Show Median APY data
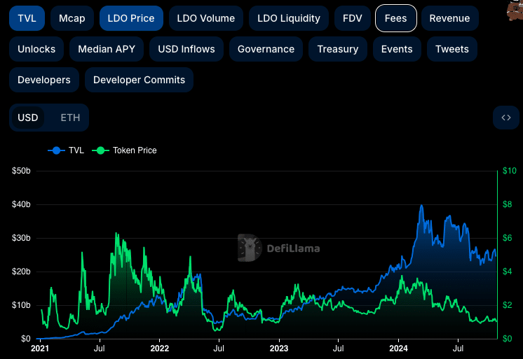This screenshot has width=523, height=359. pos(107,49)
